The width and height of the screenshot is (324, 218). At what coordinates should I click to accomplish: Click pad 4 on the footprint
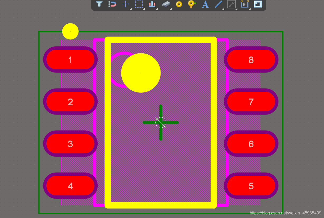click(x=70, y=186)
